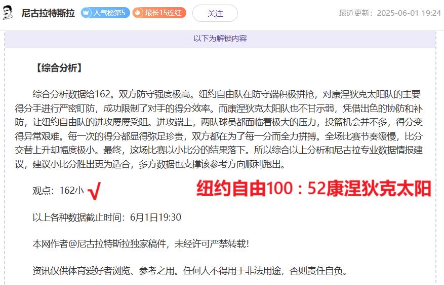The image size is (444, 285).
Task: Click the 观点：162小 line
Action: (x=58, y=190)
